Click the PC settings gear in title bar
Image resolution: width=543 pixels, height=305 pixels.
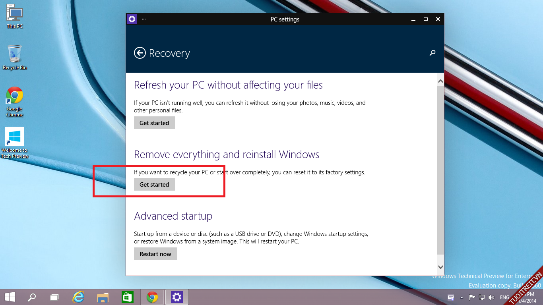tap(132, 19)
